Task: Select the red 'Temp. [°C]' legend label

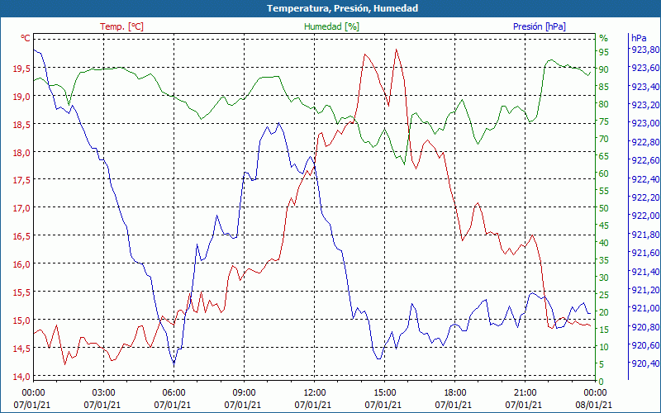Action: click(121, 26)
